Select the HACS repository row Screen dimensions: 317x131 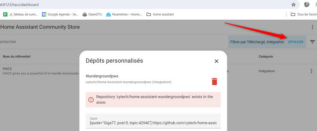point(39,71)
